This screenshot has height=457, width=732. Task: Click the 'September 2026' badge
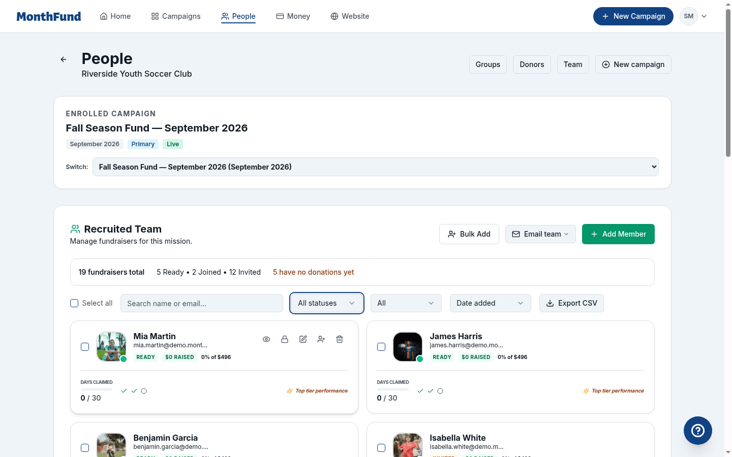point(95,144)
